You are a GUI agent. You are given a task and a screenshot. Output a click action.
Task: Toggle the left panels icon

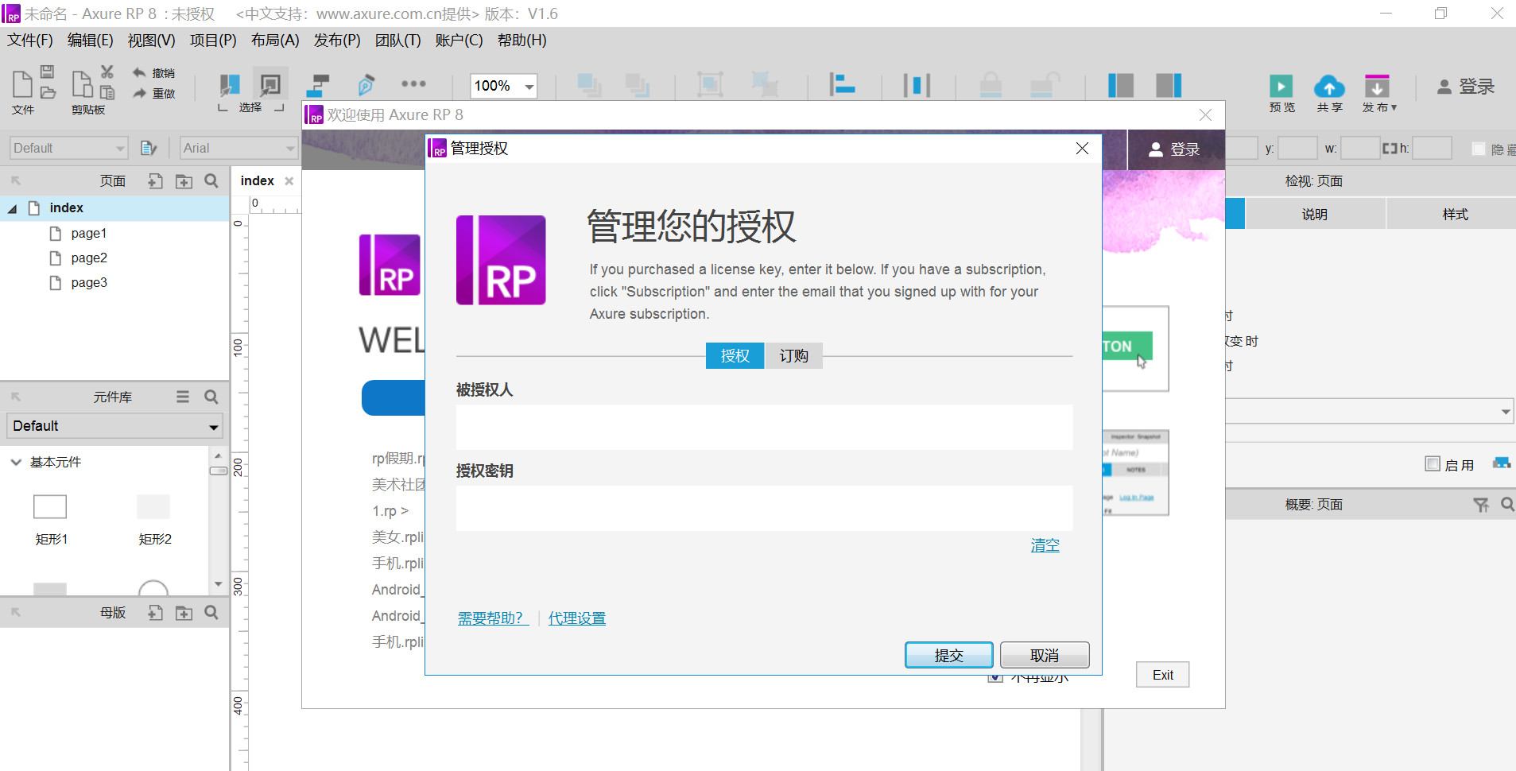coord(1121,85)
